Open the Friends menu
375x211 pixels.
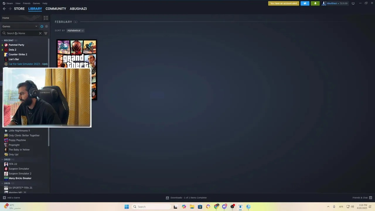click(27, 3)
